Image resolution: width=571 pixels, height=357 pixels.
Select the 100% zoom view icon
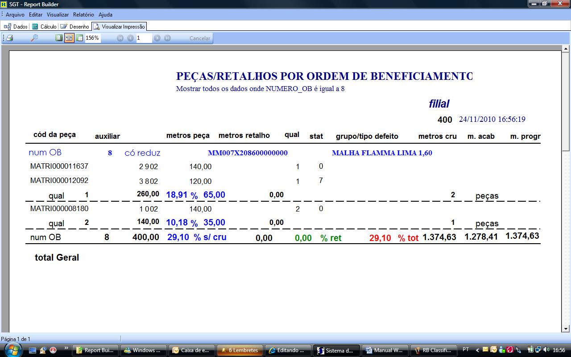point(79,38)
